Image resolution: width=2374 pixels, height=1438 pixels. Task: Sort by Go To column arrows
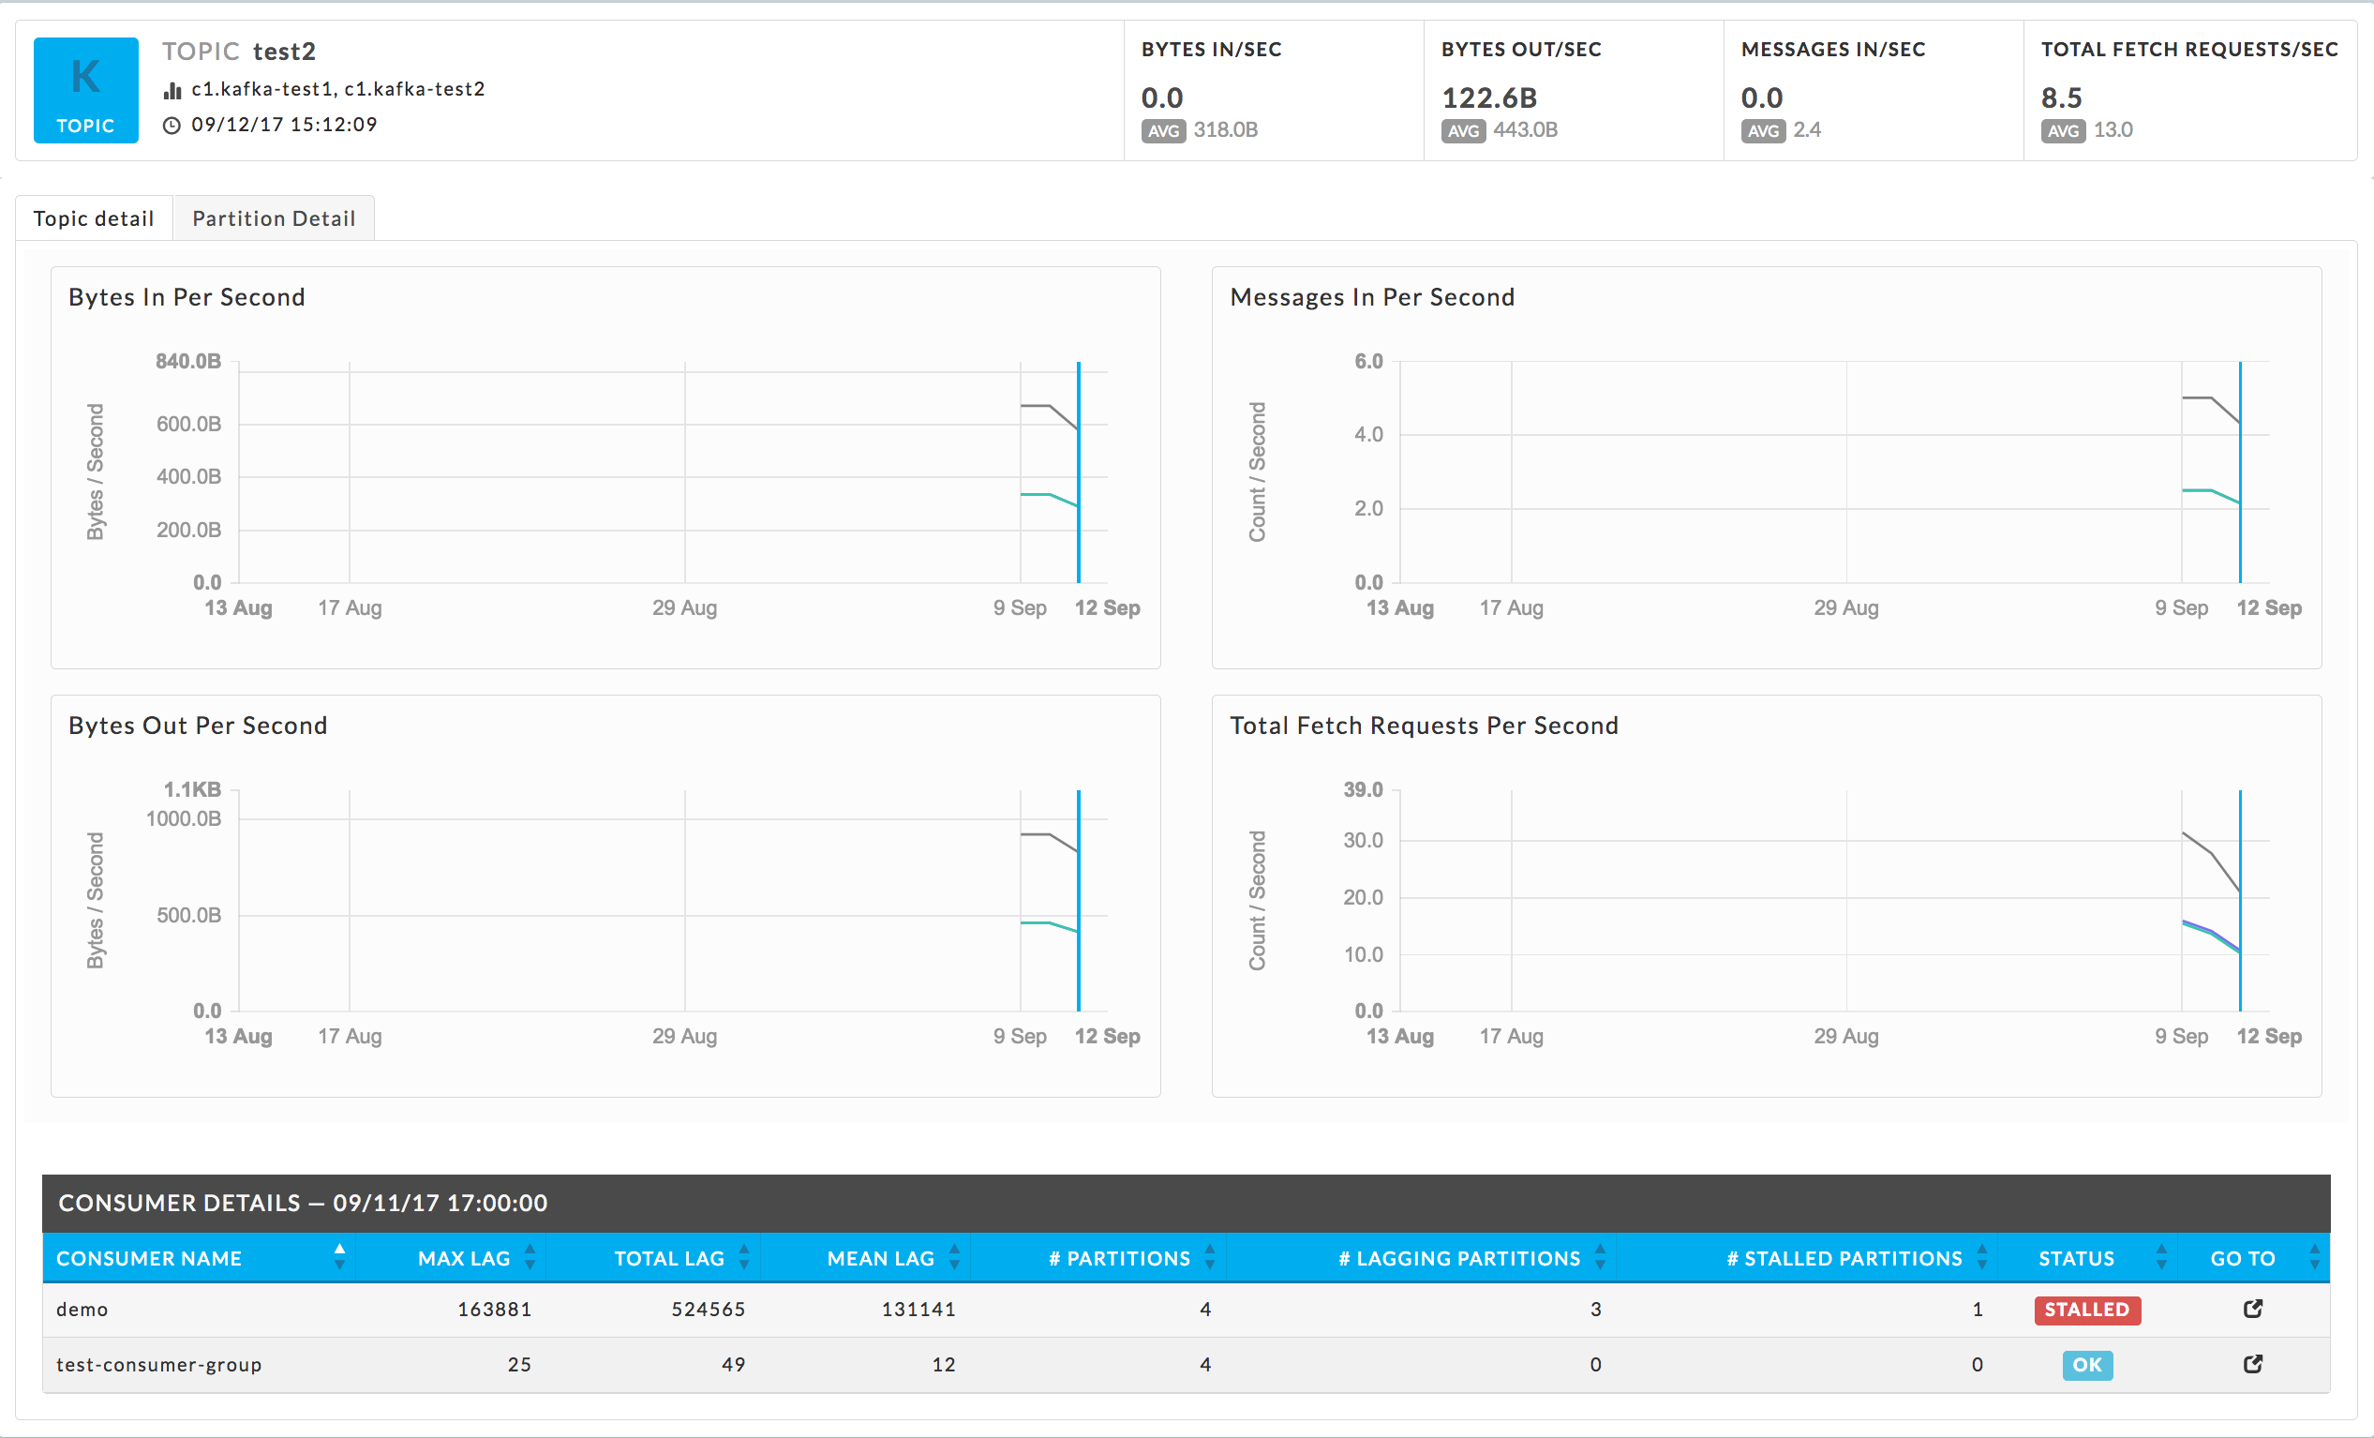2314,1257
